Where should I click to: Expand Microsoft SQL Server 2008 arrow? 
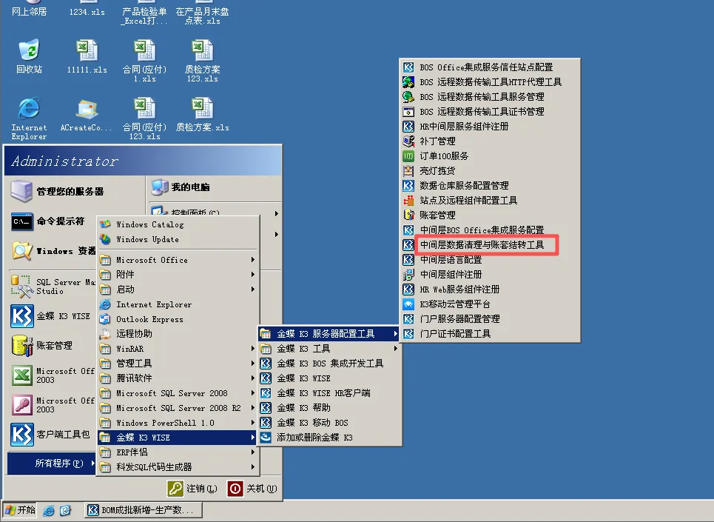[252, 393]
